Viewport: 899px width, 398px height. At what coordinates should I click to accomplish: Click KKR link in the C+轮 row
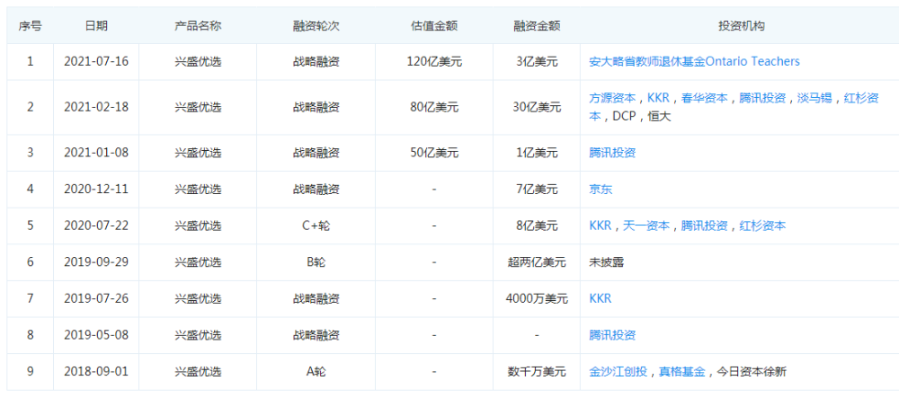601,226
